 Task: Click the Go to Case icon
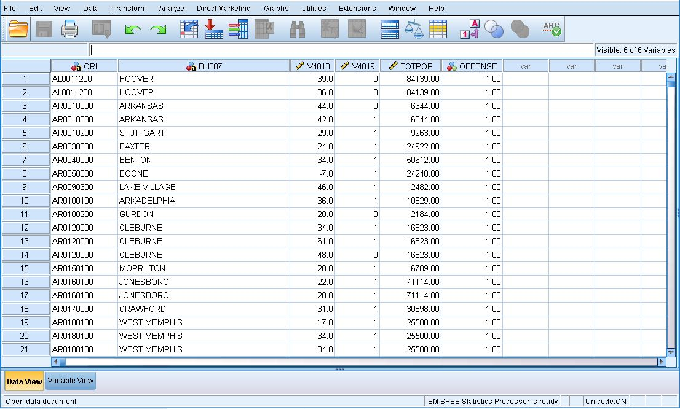[189, 30]
